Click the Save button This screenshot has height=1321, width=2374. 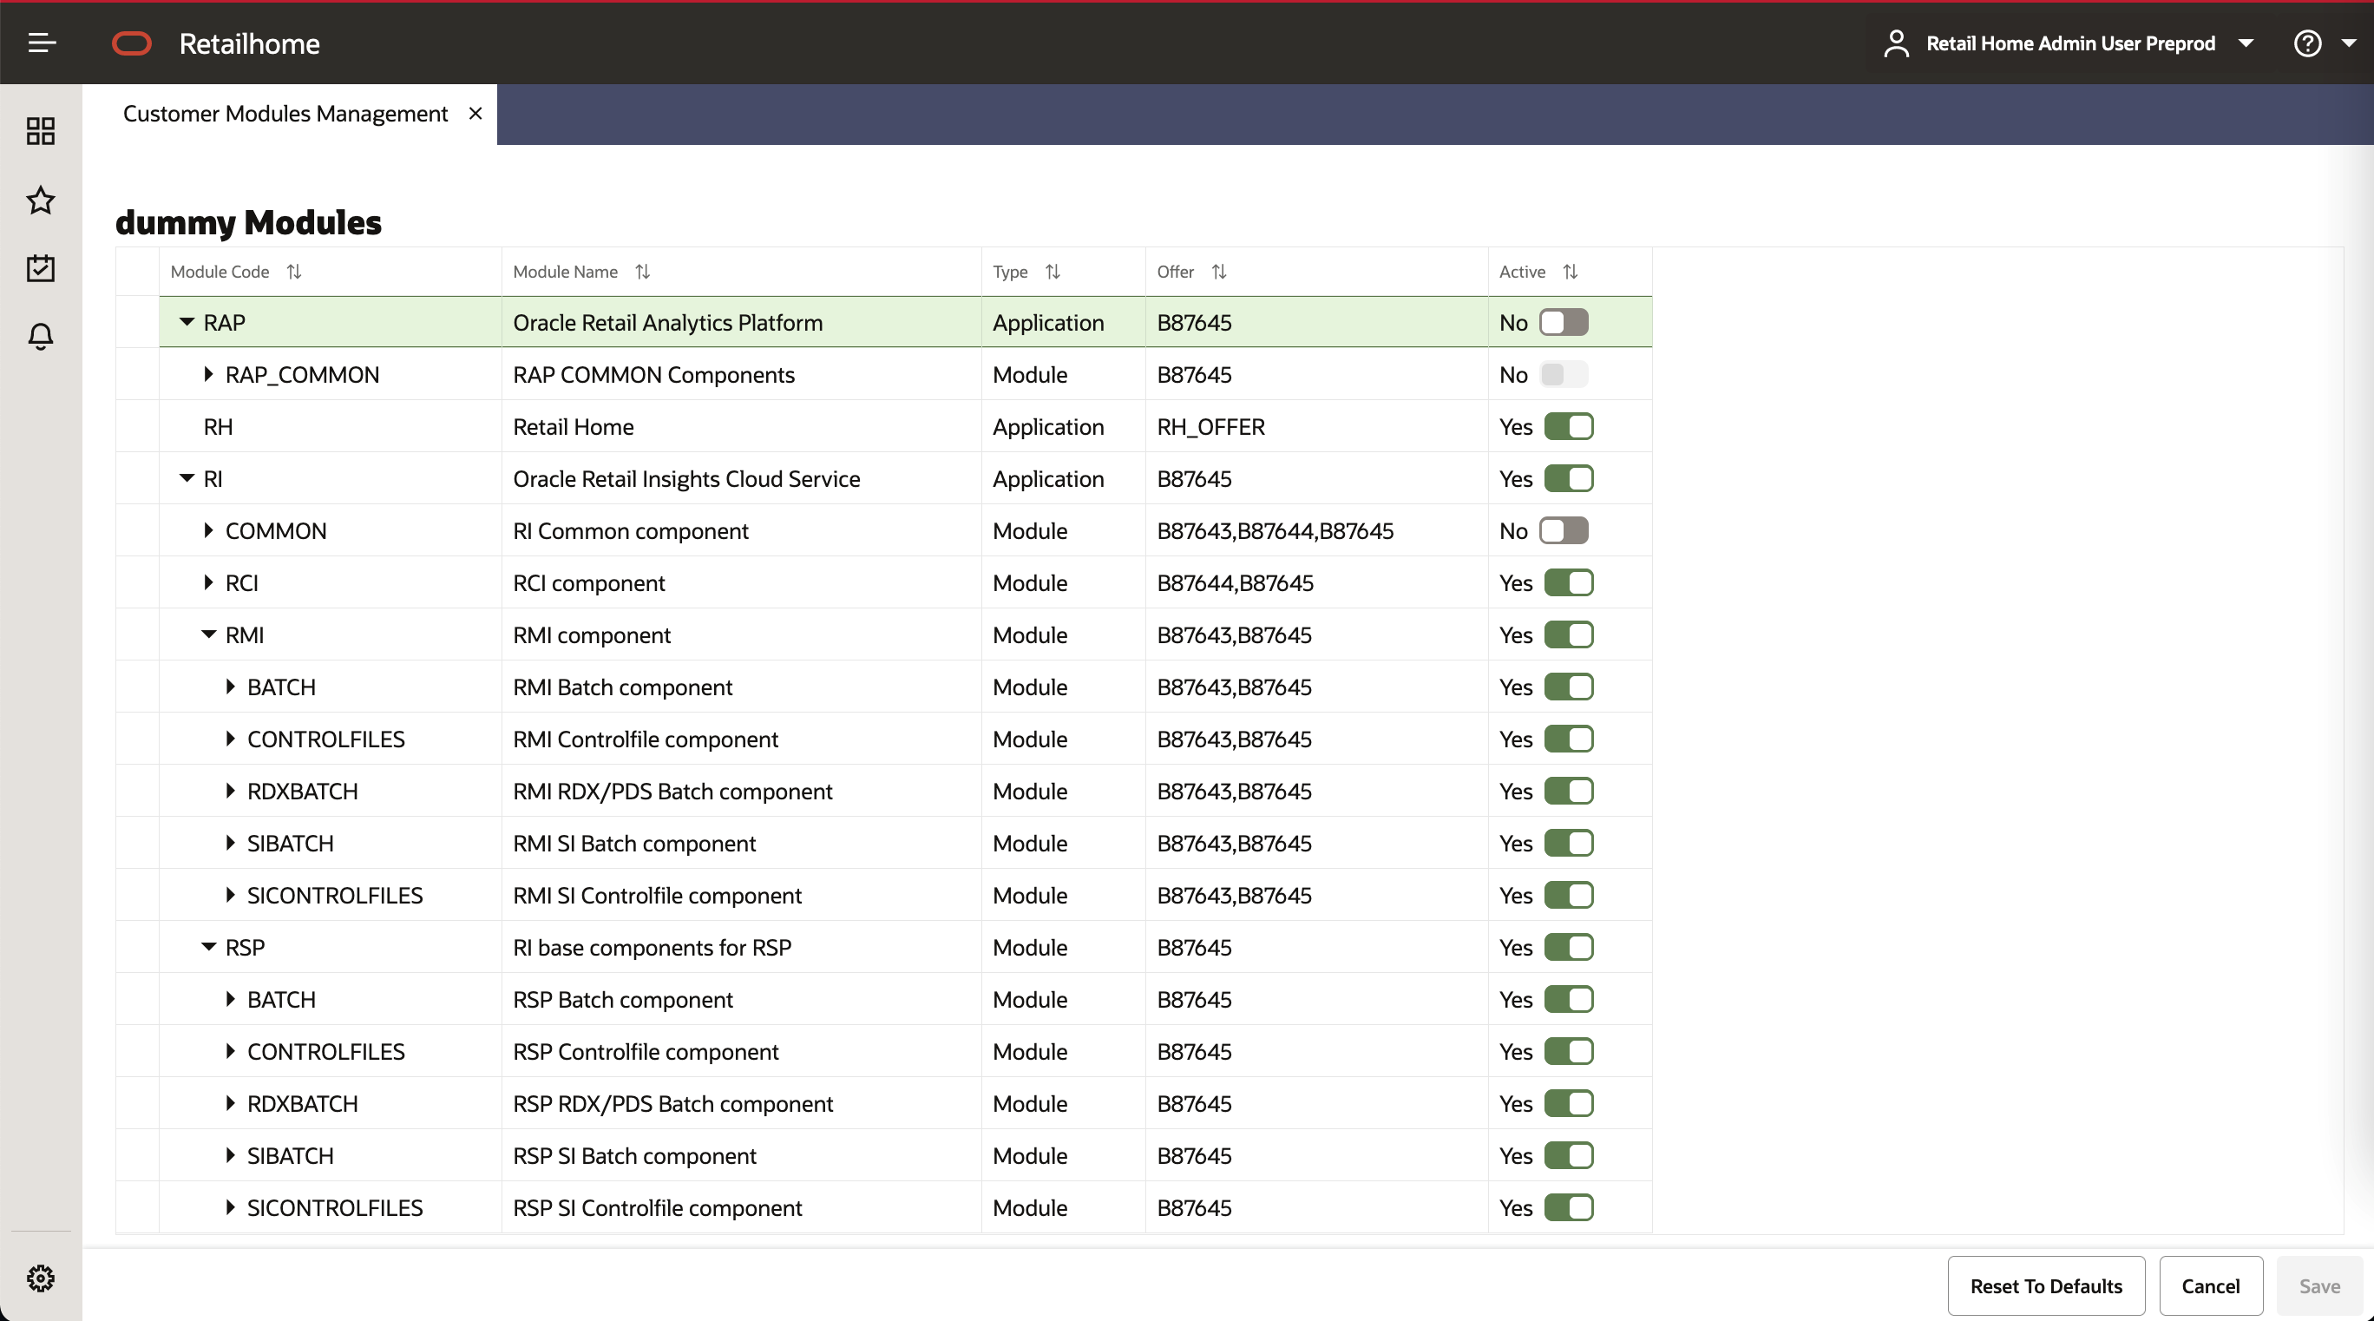2319,1286
